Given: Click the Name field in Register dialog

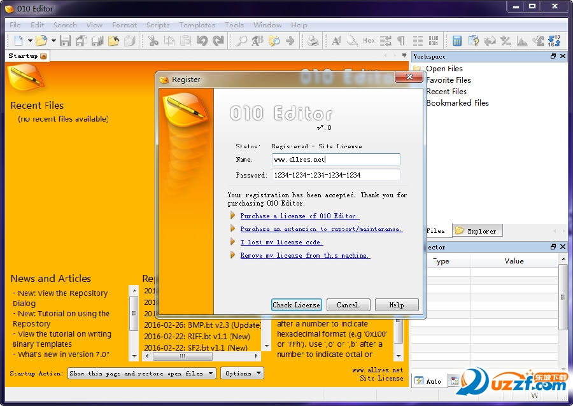Looking at the screenshot, I should [336, 159].
